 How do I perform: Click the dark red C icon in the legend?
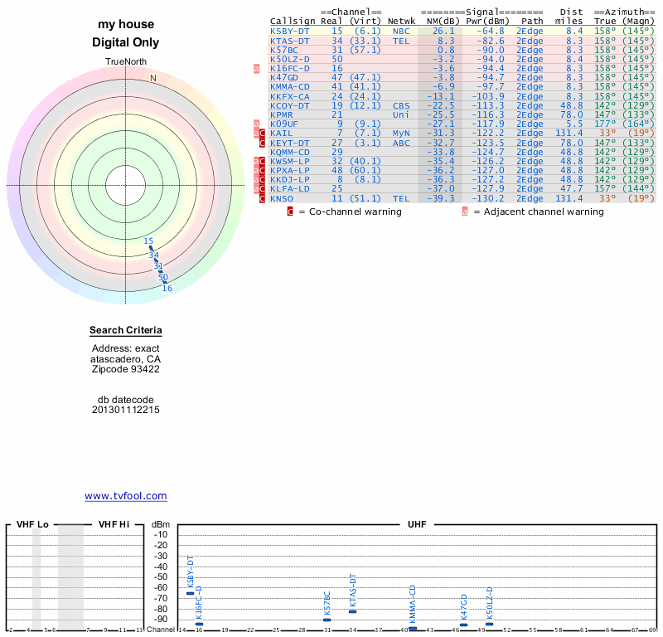[x=290, y=212]
